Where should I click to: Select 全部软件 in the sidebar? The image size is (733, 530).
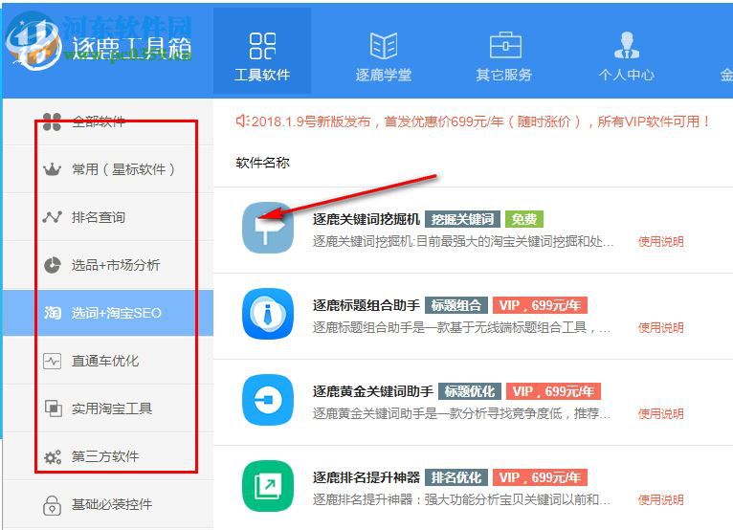point(108,122)
